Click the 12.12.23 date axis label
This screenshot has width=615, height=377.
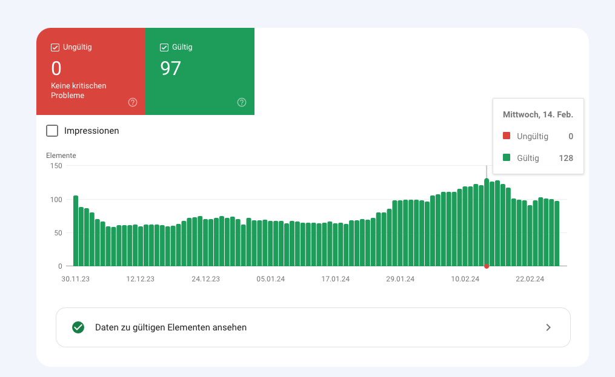pos(140,279)
